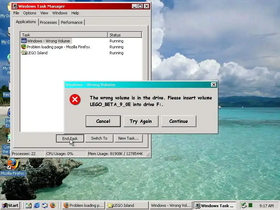Viewport: 280px width, 210px height.
Task: Click the Processes: 22 status bar entry
Action: click(x=28, y=154)
